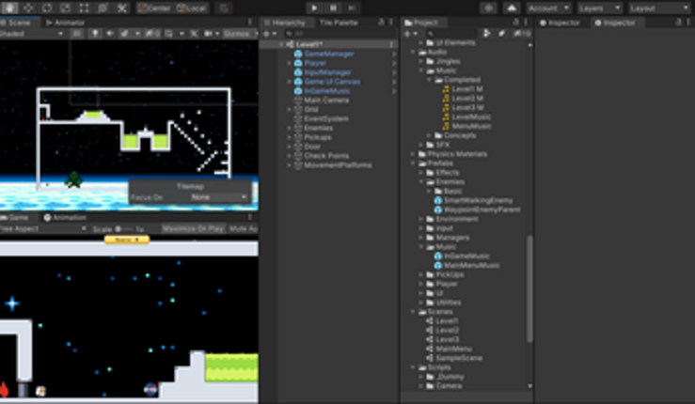695x404 pixels.
Task: Select GameManager in Hierarchy
Action: pos(329,54)
